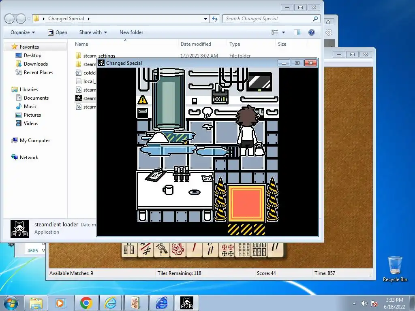415x311 pixels.
Task: Open Pictures library
Action: [32, 115]
